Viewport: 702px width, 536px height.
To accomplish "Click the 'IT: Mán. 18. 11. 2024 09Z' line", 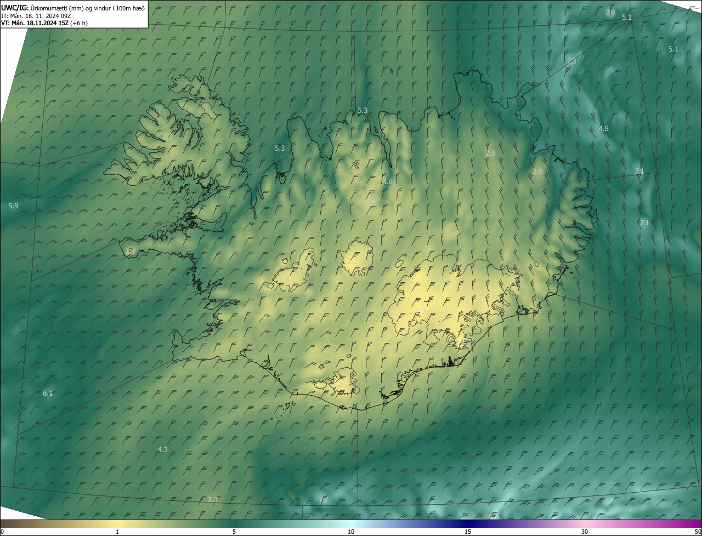I will (x=35, y=15).
